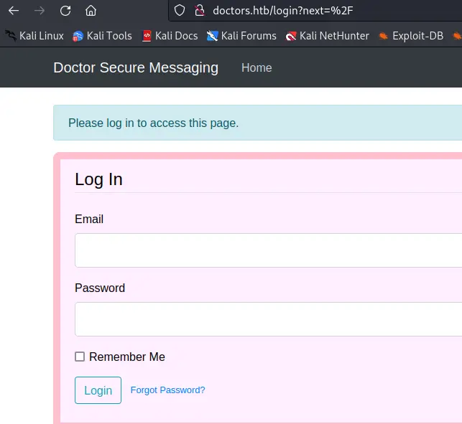This screenshot has height=424, width=462.
Task: Open the Kali Tools bookmark
Action: [x=102, y=36]
